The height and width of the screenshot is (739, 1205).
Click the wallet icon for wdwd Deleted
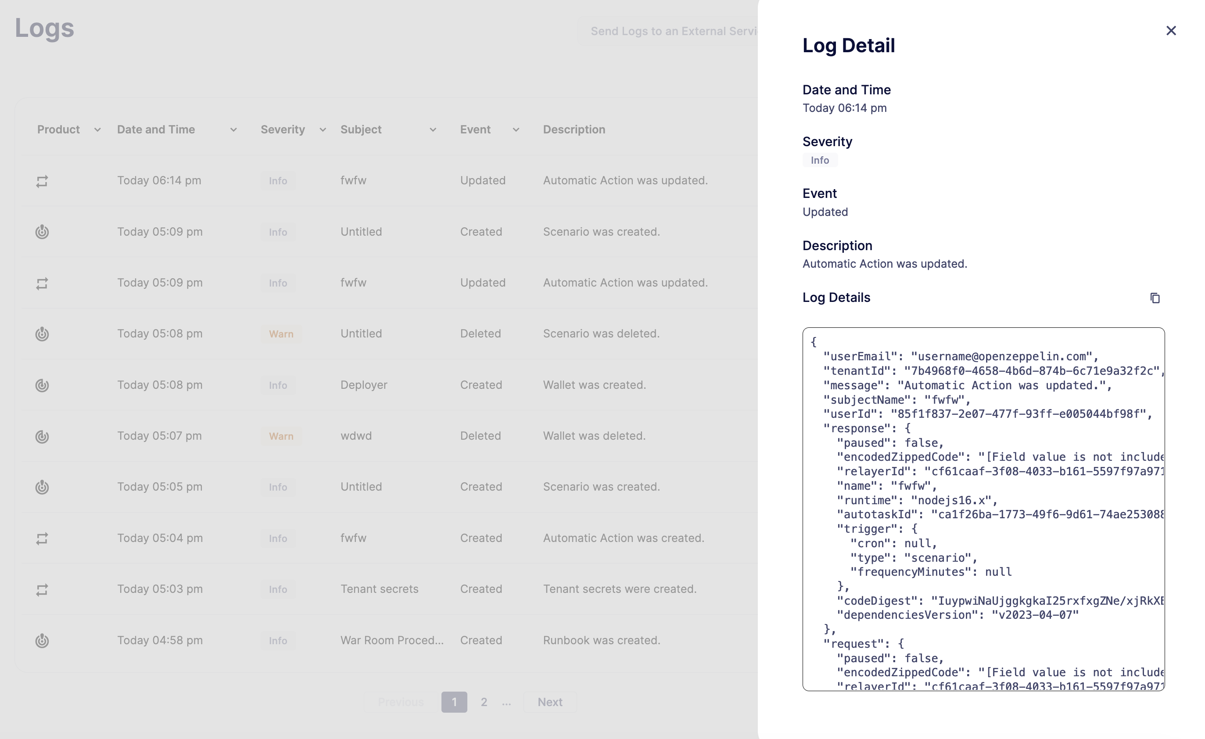click(41, 435)
